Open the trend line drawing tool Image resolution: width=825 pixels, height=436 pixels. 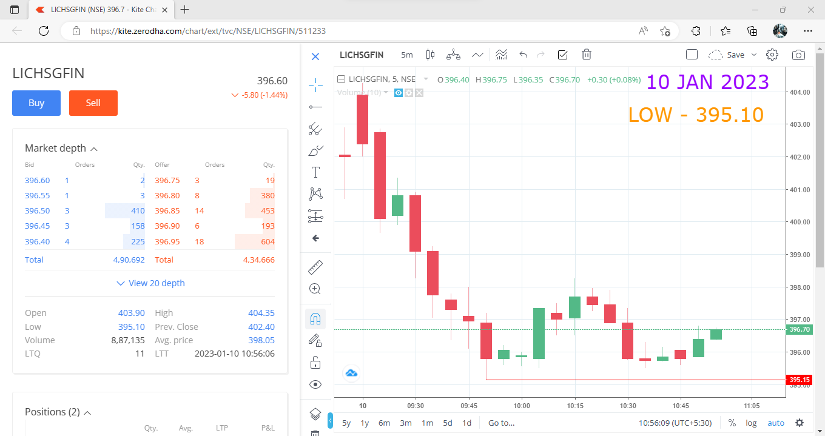click(315, 107)
